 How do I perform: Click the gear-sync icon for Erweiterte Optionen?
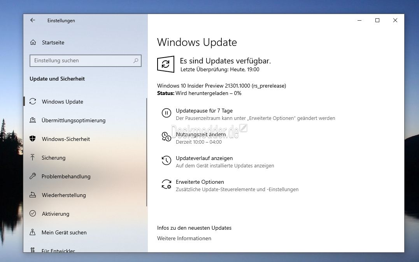[x=167, y=184]
